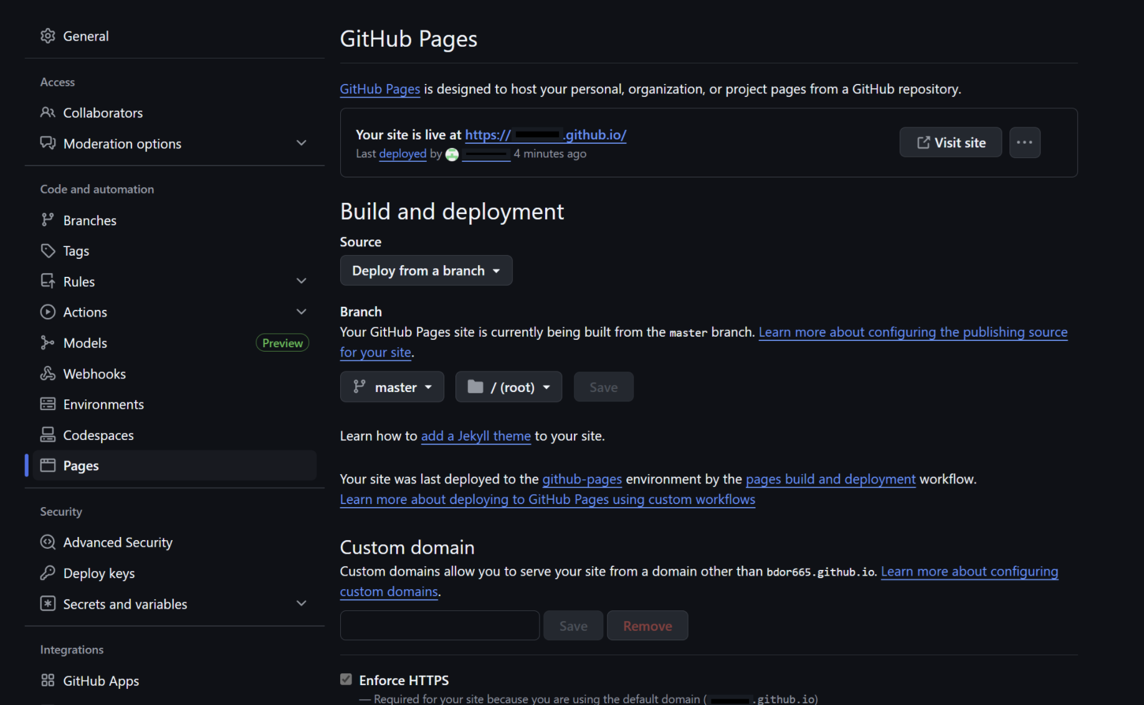Toggle the Enforce HTTPS checkbox
This screenshot has height=705, width=1144.
(x=346, y=679)
